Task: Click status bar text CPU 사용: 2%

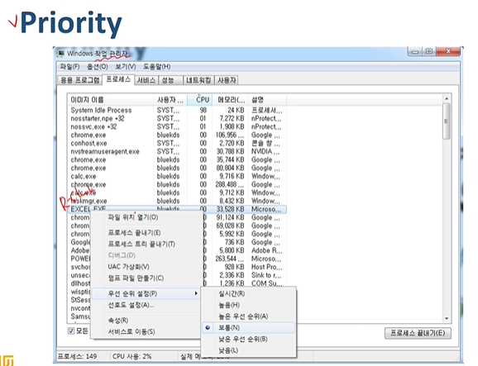Action: click(131, 356)
